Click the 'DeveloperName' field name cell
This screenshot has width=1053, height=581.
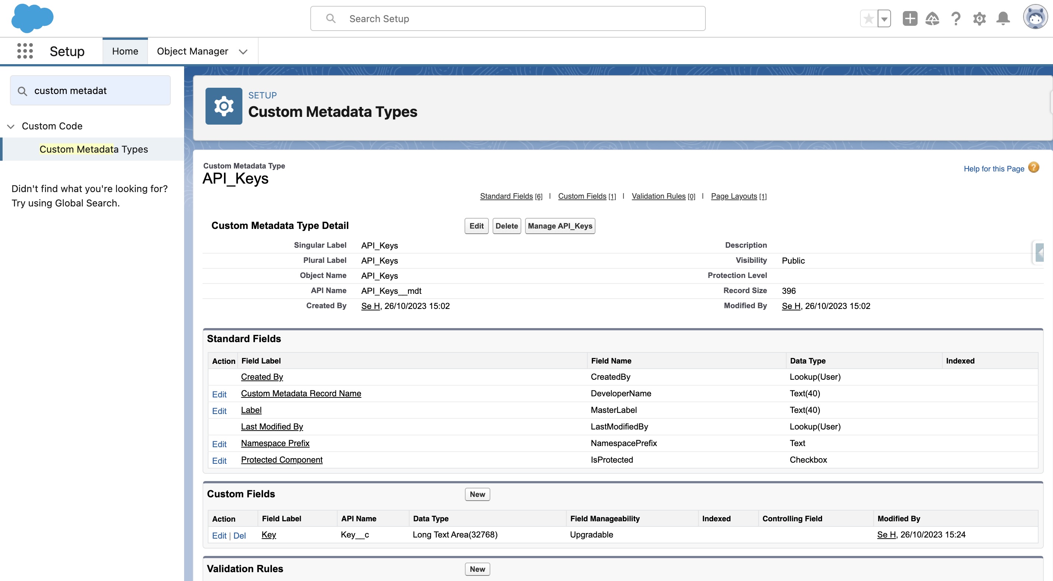pos(621,393)
